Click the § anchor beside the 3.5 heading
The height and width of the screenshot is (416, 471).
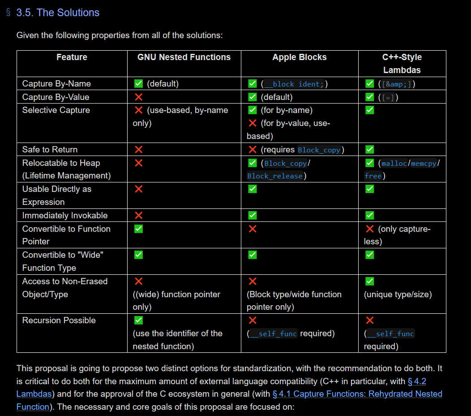click(8, 13)
